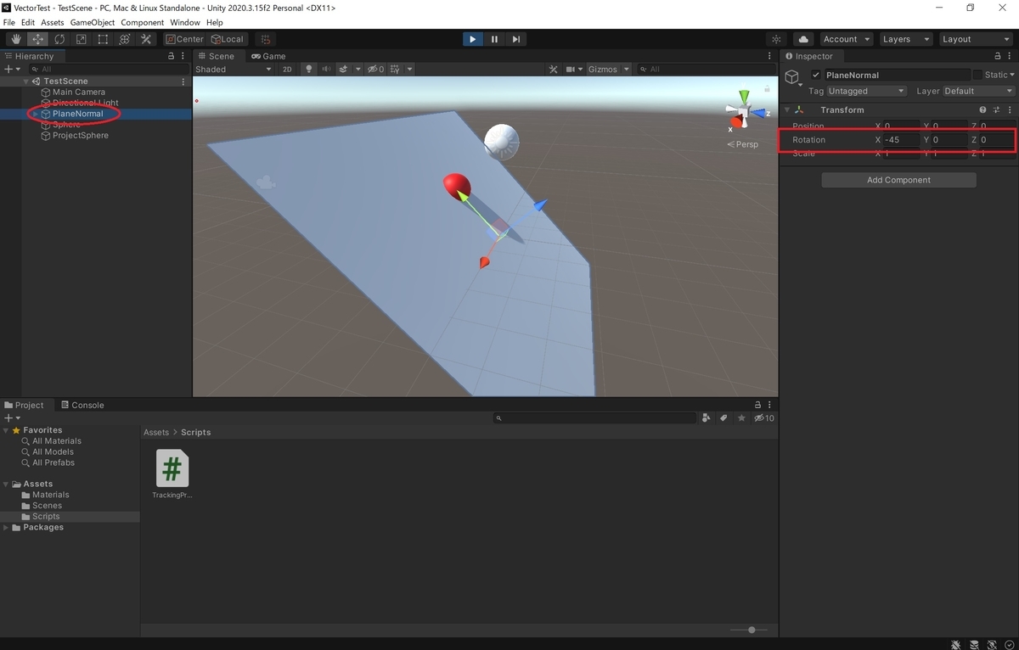Viewport: 1019px width, 650px height.
Task: Select Main Camera in Hierarchy
Action: click(79, 92)
